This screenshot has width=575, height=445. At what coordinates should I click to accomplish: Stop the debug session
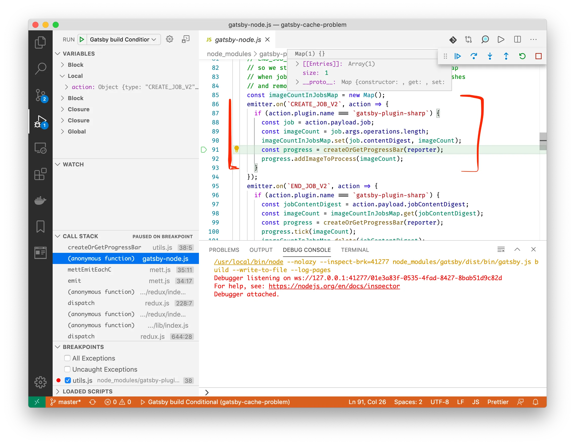(538, 56)
